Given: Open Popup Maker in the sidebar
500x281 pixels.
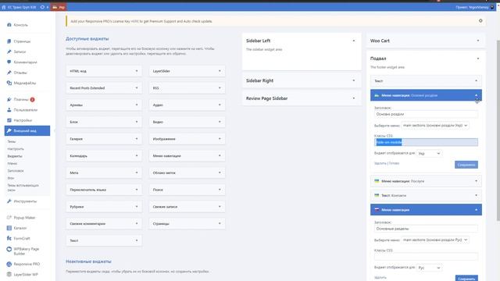Looking at the screenshot, I should [x=24, y=218].
